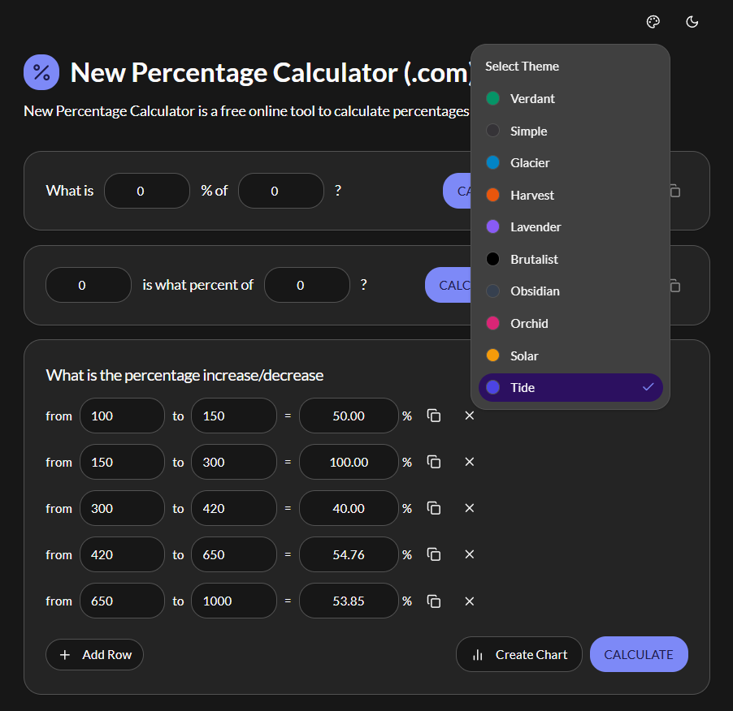The height and width of the screenshot is (711, 733).
Task: Open the theme palette icon
Action: 653,22
